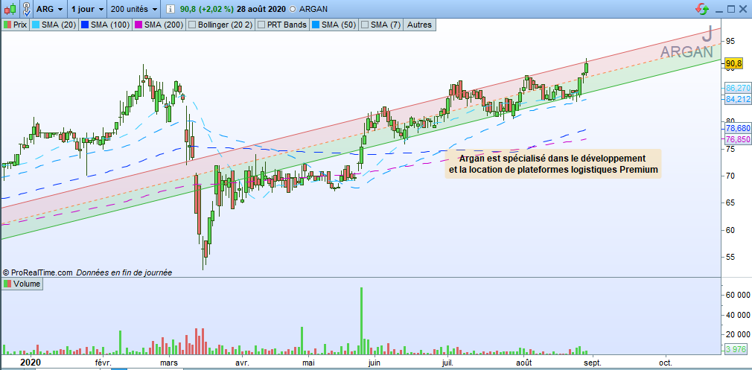Screen dimensions: 752x370
Task: Select the Argan est spécialisé annotation box
Action: [552, 164]
